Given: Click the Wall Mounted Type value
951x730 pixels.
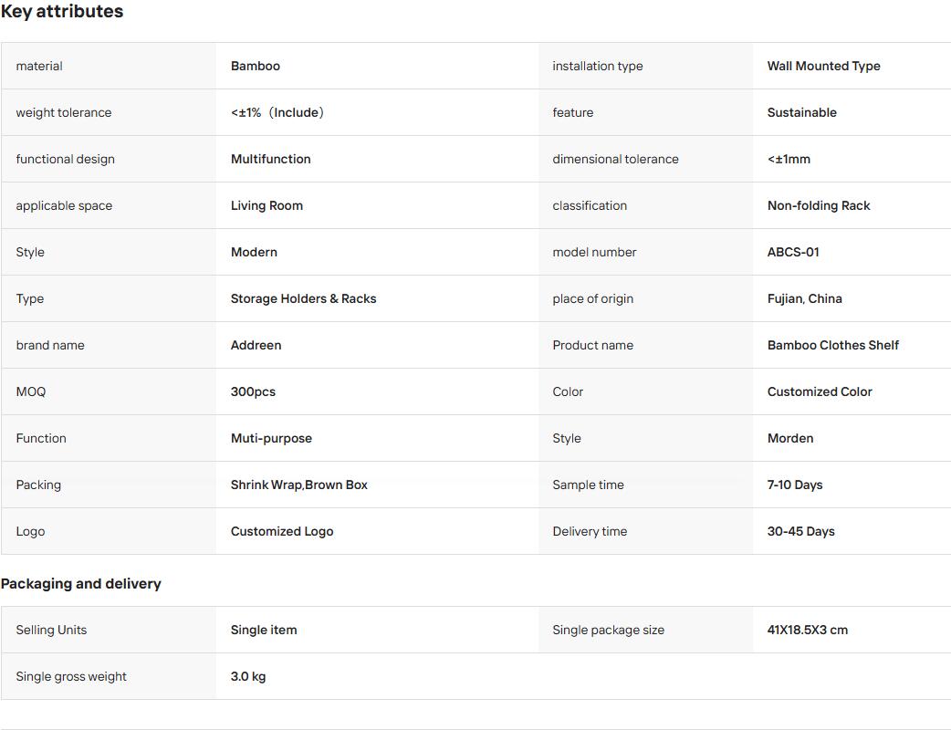Looking at the screenshot, I should [823, 66].
